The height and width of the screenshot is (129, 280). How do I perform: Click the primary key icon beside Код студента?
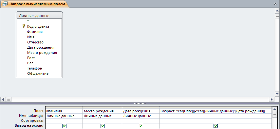coord(24,26)
